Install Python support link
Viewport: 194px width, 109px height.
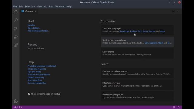(x=133, y=31)
